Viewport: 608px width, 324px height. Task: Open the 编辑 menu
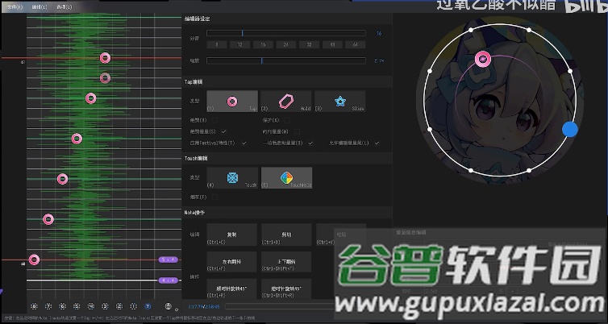[37, 6]
